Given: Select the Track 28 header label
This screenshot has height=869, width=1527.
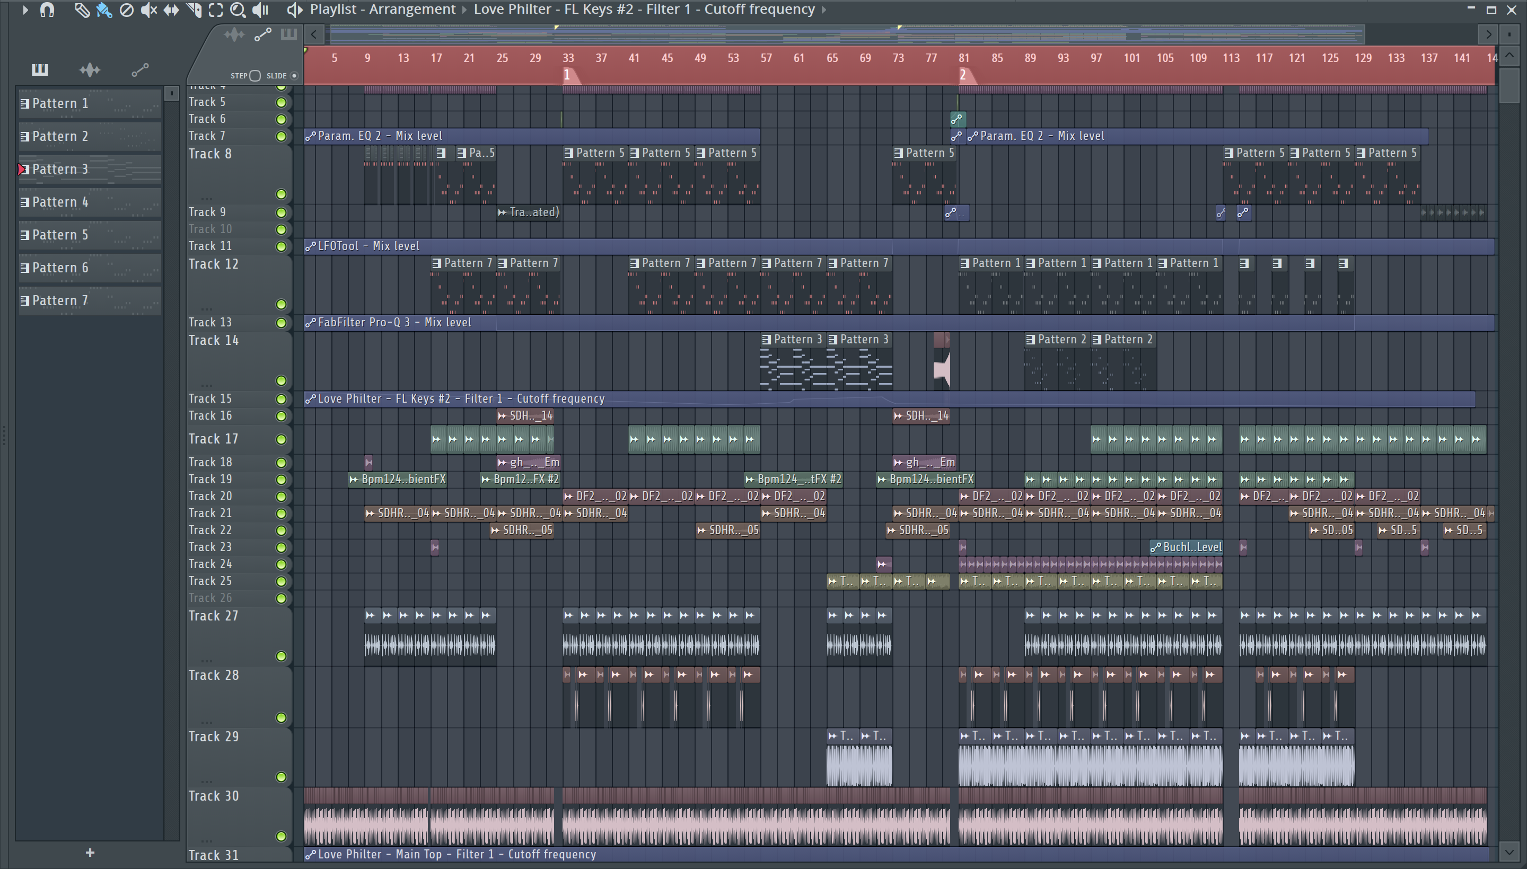Looking at the screenshot, I should (x=213, y=675).
